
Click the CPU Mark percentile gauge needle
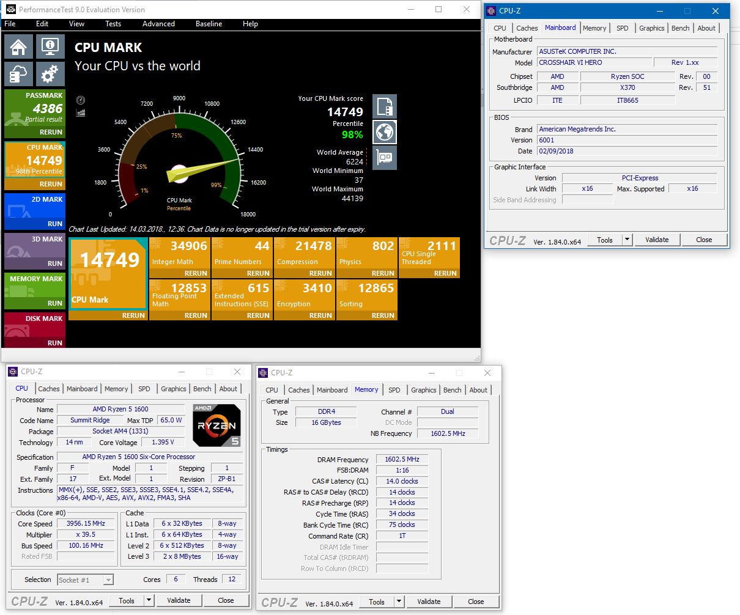point(202,170)
